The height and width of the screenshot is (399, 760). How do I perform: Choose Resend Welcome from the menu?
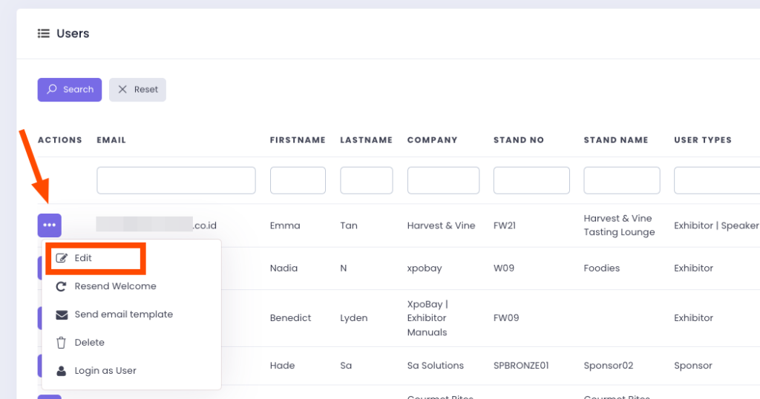point(115,286)
